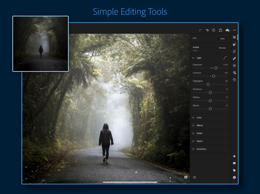Click the dark before-edit thumbnail image
The image size is (260, 194).
pyautogui.click(x=41, y=44)
